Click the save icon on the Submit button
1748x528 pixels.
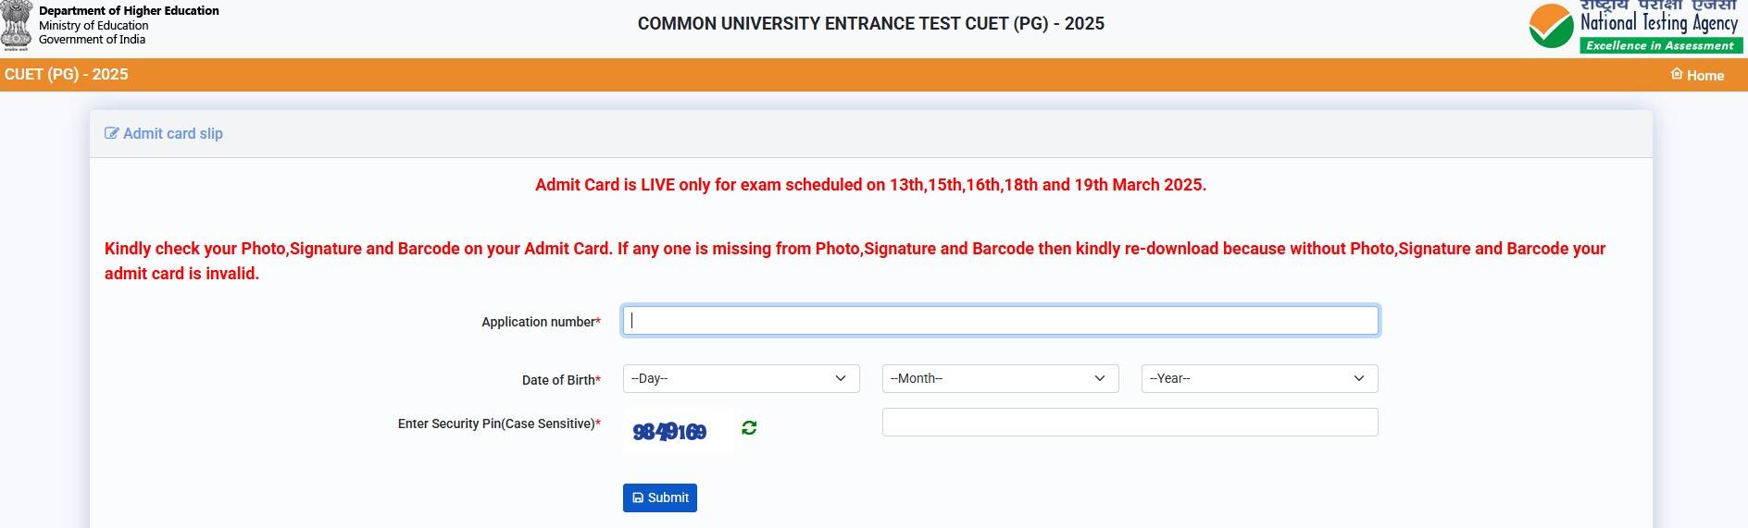tap(638, 497)
